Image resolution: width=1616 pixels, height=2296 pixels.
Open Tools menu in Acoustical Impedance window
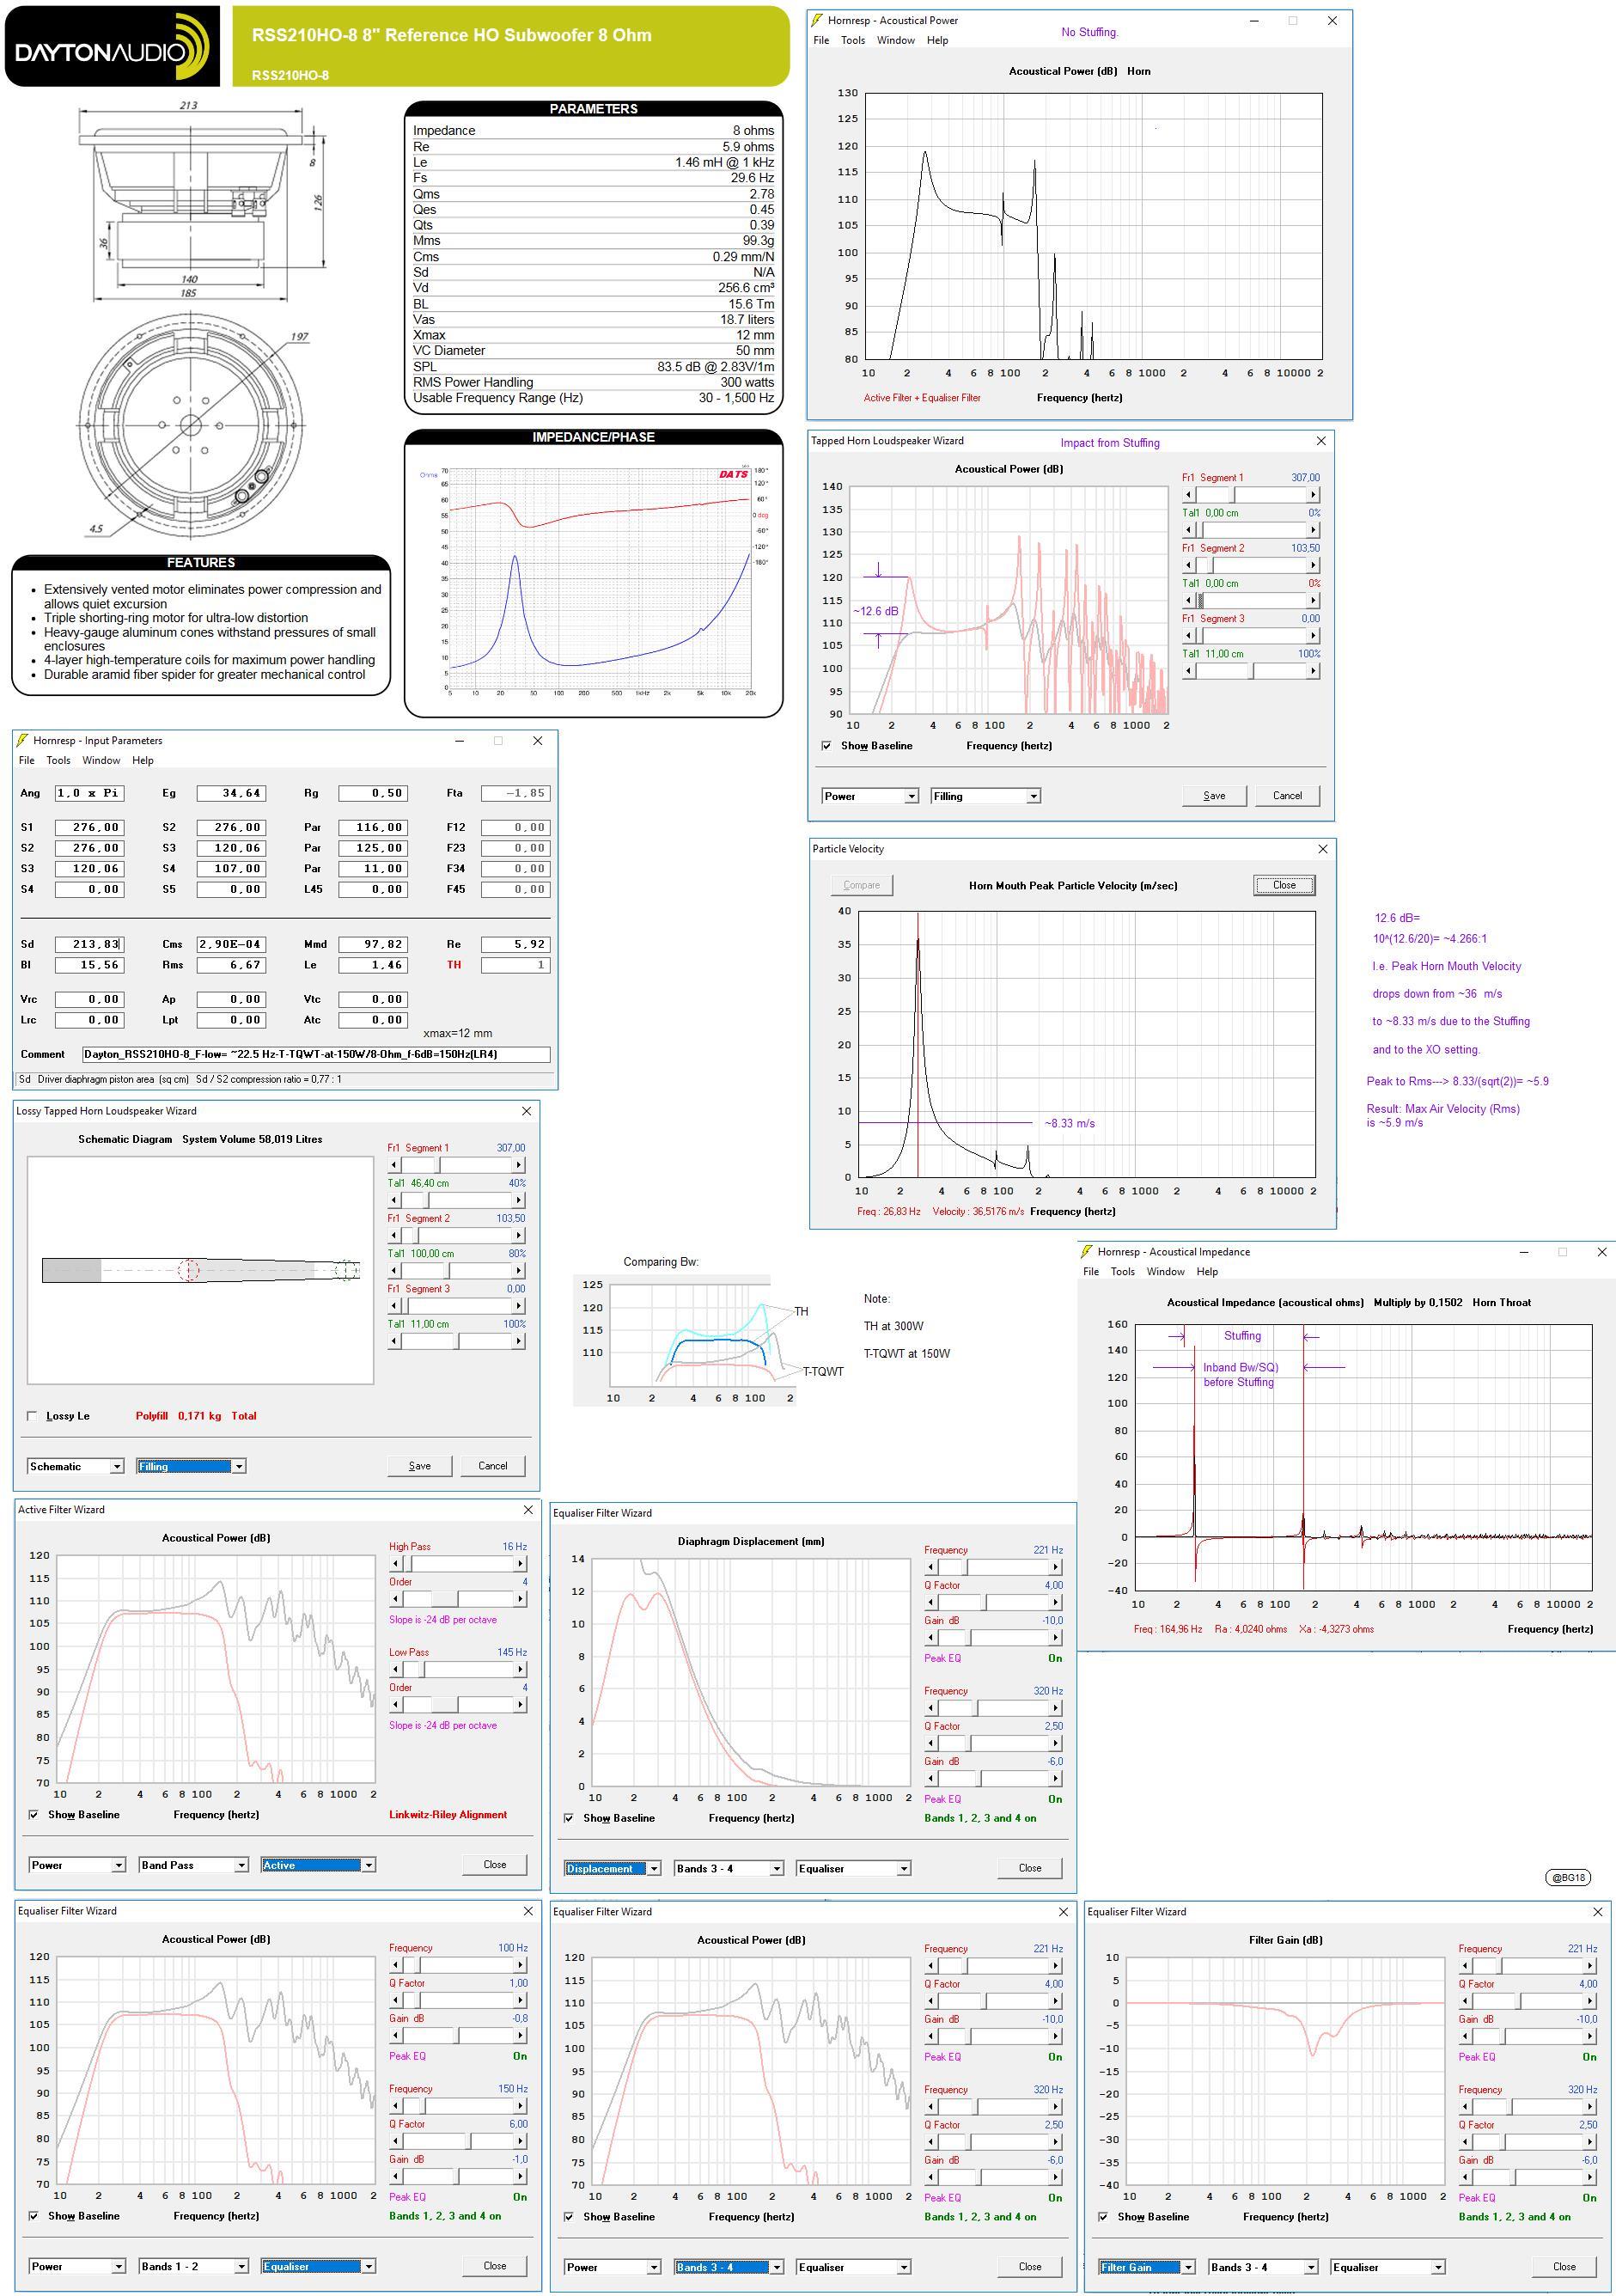[1123, 1272]
